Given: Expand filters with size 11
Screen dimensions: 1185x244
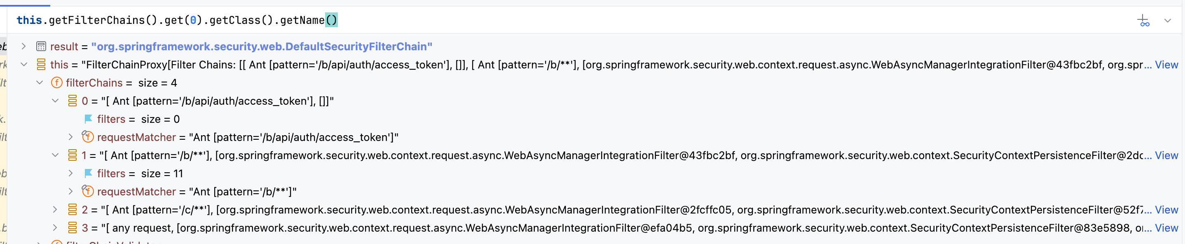Looking at the screenshot, I should (x=71, y=174).
